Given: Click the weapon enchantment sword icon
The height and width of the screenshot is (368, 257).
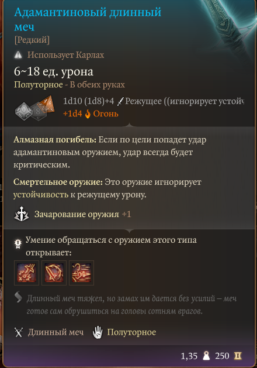Looking at the screenshot, I should [21, 214].
